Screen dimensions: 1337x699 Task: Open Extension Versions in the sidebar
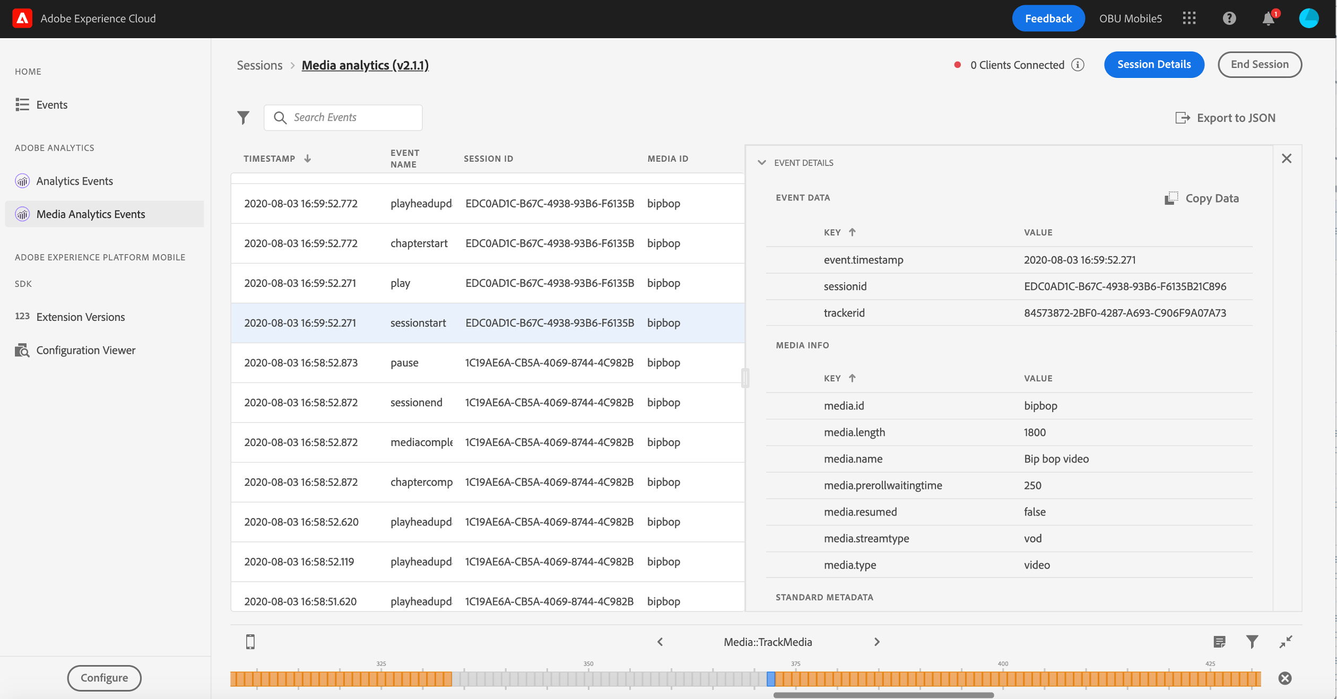[81, 317]
